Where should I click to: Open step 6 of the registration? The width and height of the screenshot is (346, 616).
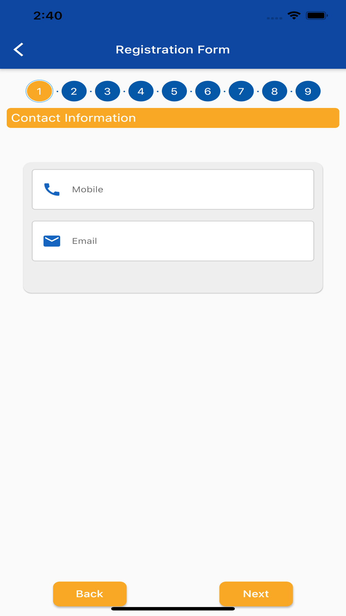pos(208,91)
